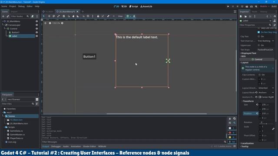Select 20_MainMenu.tscn in FileSystem

click(x=19, y=123)
